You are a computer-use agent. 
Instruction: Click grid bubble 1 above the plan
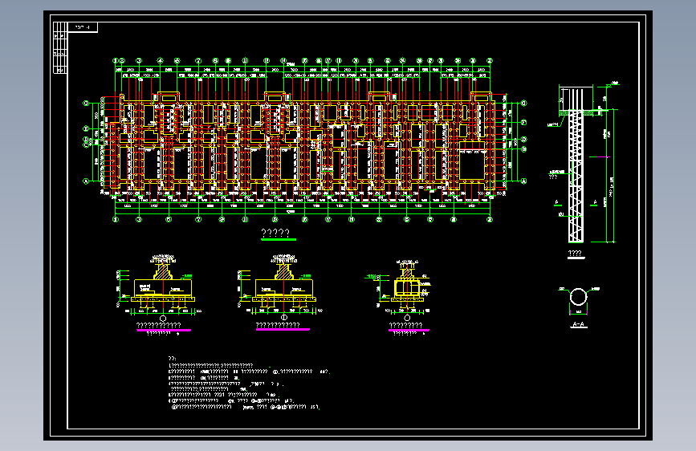click(x=116, y=61)
